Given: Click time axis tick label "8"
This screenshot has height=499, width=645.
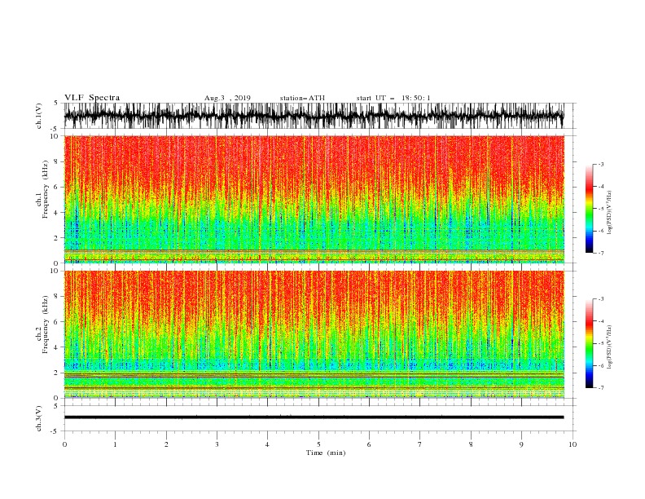Looking at the screenshot, I should (471, 444).
